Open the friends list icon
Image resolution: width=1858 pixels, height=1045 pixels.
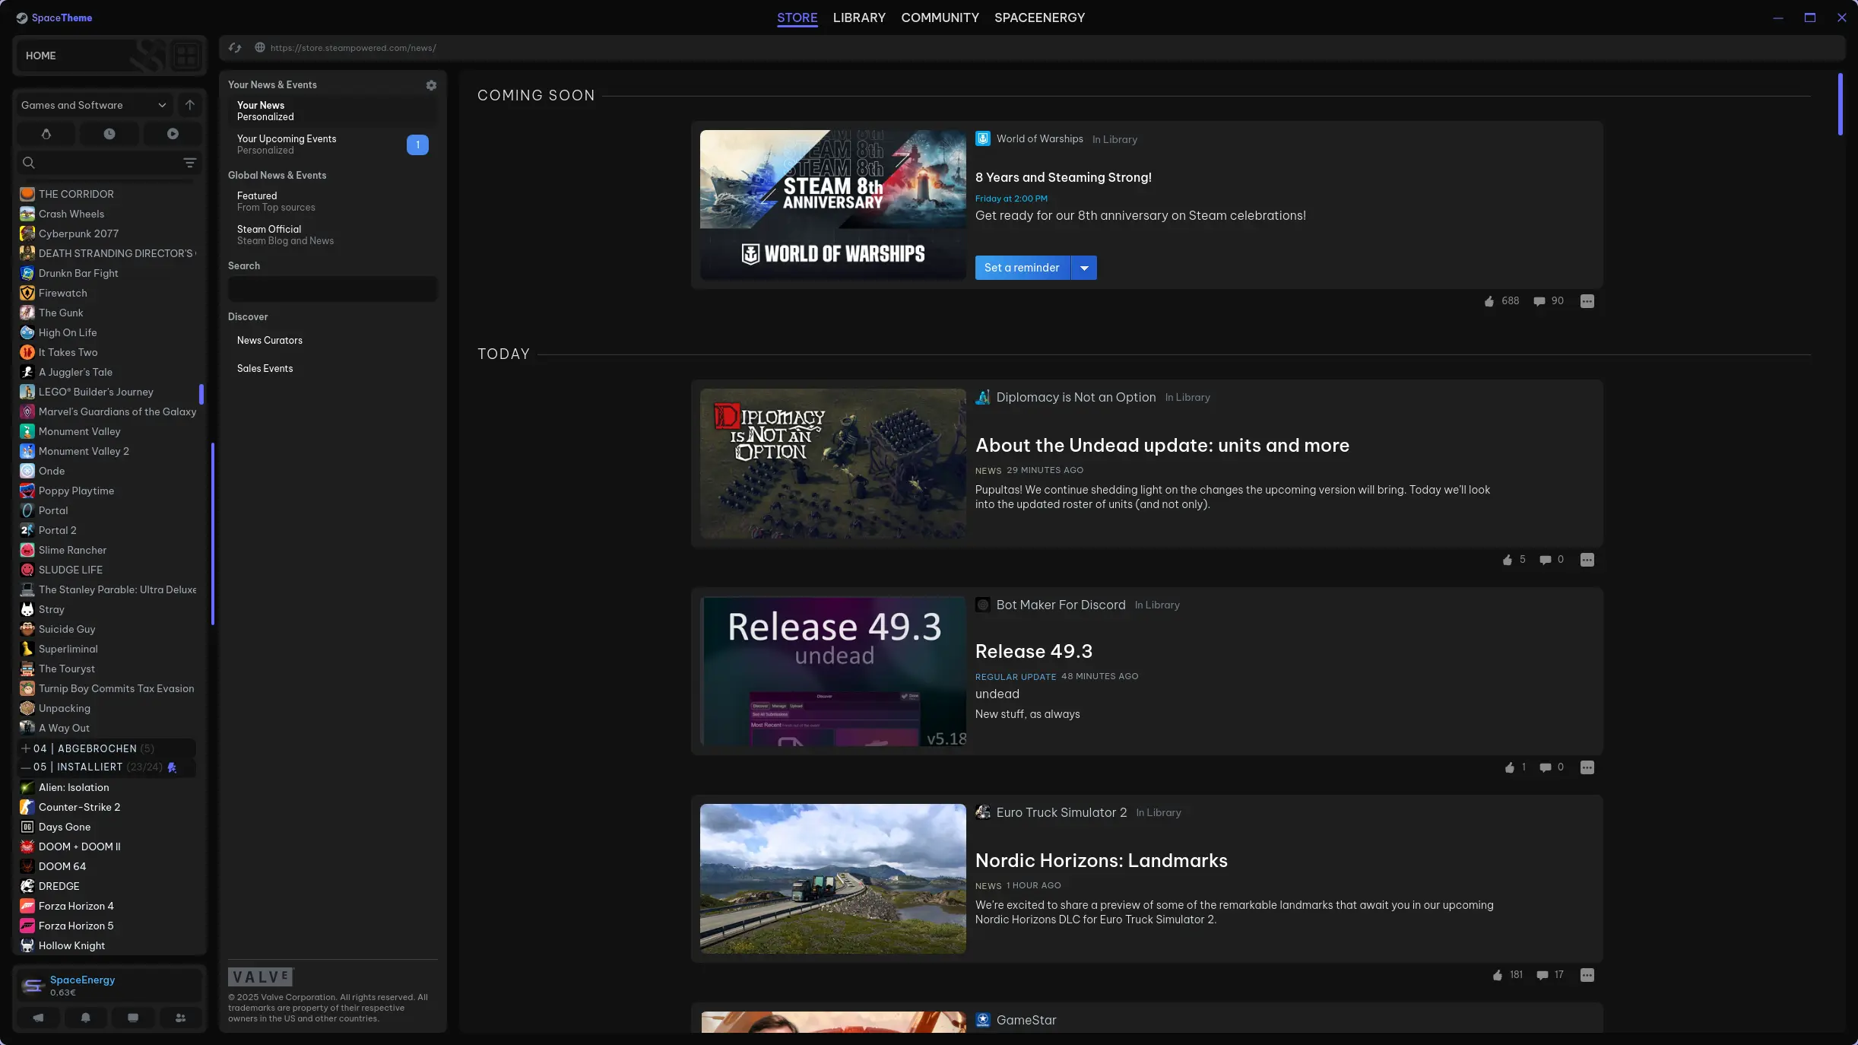tap(180, 1018)
